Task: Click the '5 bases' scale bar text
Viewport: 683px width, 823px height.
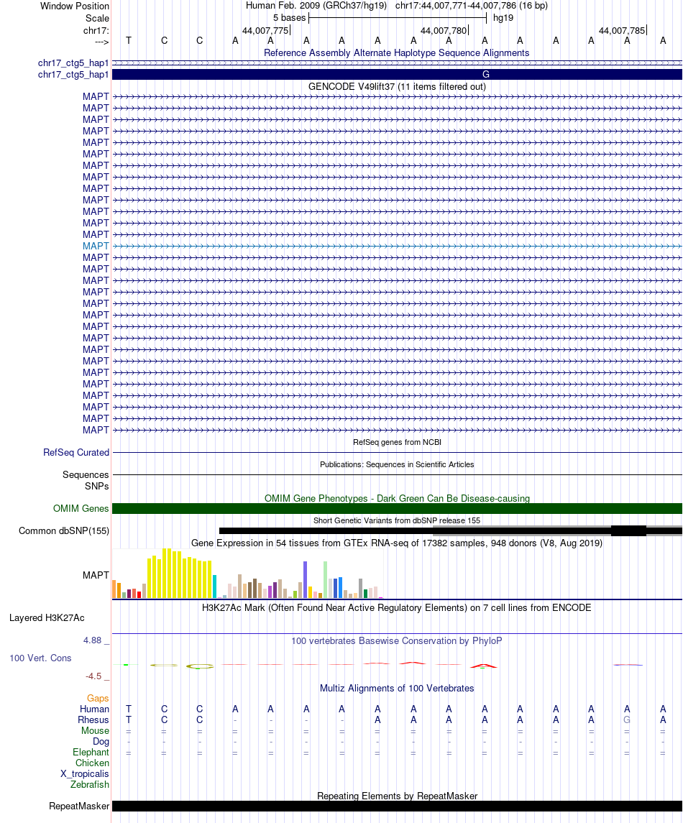Action: 289,18
